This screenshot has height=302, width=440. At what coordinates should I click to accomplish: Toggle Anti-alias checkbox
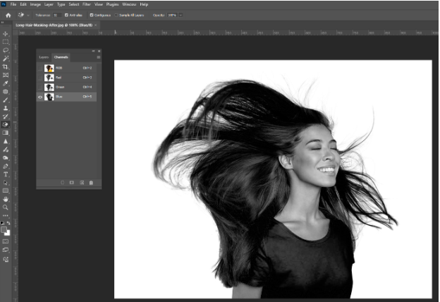click(66, 15)
